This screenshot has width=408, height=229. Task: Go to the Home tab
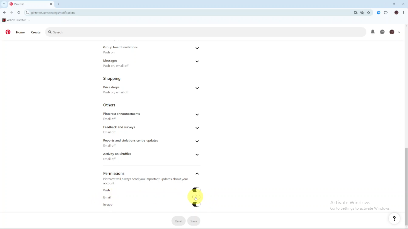click(20, 32)
